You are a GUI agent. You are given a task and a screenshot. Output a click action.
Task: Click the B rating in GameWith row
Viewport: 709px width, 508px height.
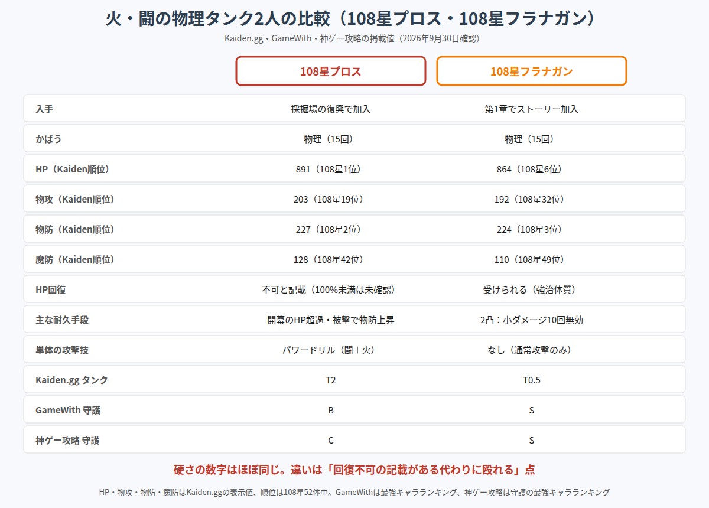click(331, 411)
